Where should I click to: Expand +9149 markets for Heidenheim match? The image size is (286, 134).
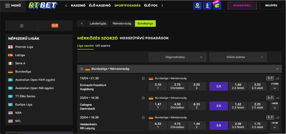[275, 125]
